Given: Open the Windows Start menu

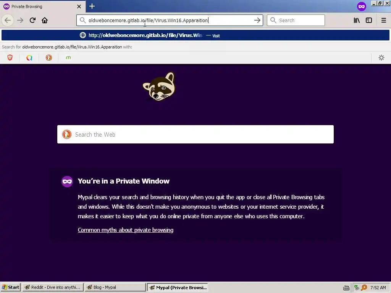Looking at the screenshot, I should [x=11, y=287].
